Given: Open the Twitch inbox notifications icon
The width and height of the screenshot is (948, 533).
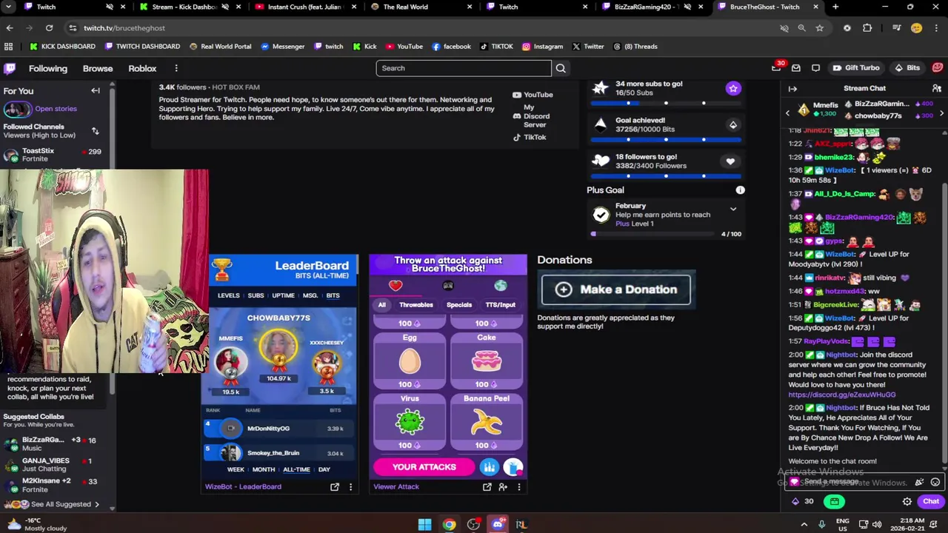Looking at the screenshot, I should pos(796,68).
